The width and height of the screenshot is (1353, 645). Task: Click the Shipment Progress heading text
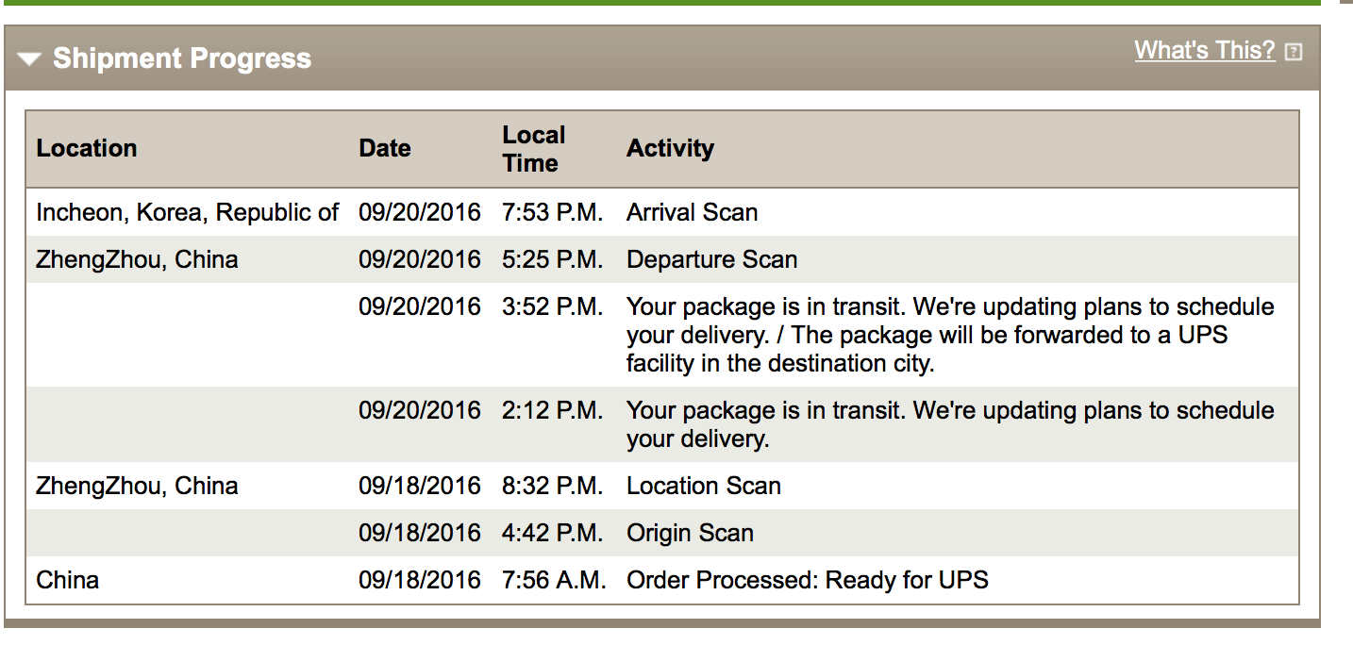pos(182,58)
